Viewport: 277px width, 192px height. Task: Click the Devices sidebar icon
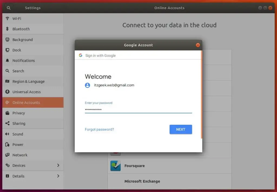[x=7, y=165]
